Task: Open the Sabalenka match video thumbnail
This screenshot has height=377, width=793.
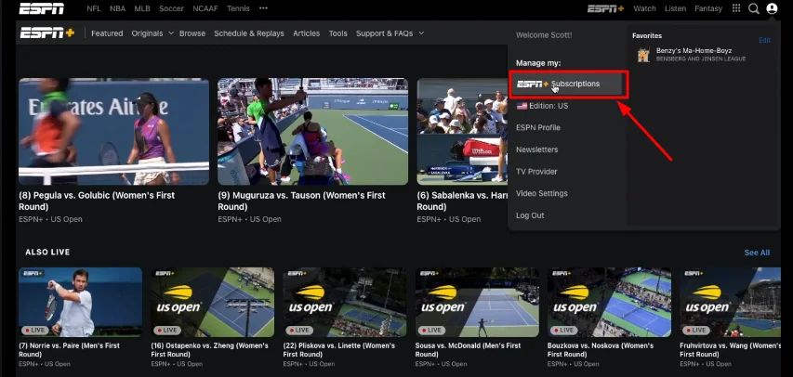Action: click(x=462, y=132)
